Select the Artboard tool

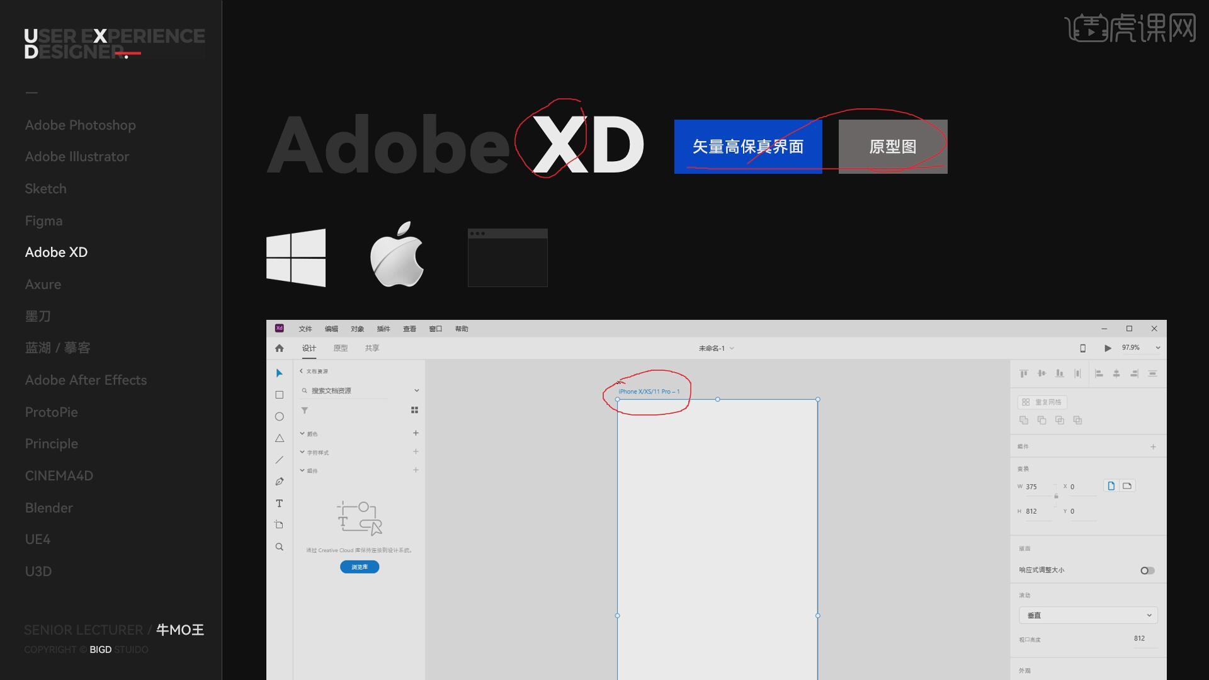(x=280, y=525)
